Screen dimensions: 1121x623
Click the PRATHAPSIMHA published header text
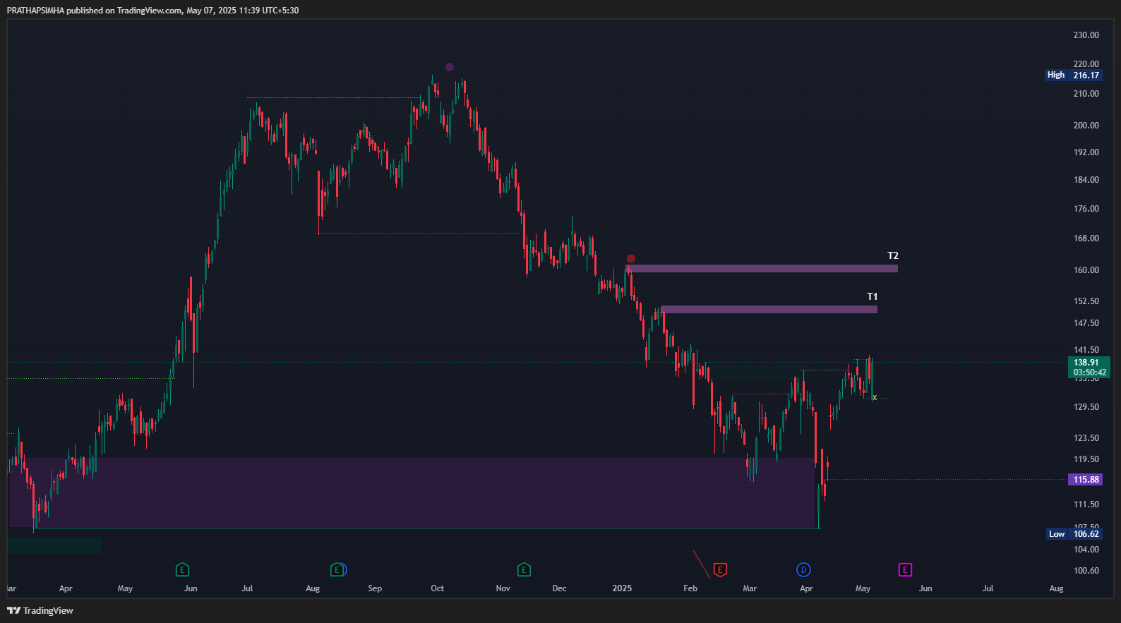pyautogui.click(x=152, y=11)
